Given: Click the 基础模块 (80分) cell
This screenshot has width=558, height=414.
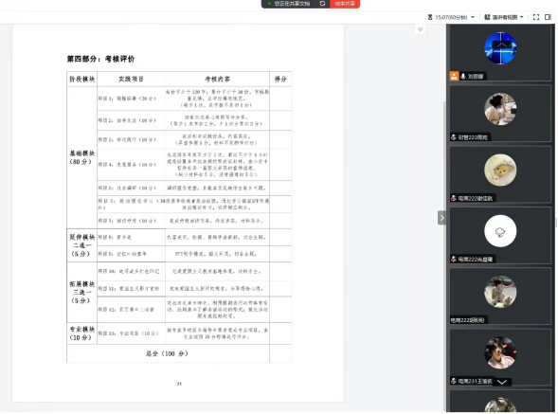Looking at the screenshot, I should pyautogui.click(x=81, y=157).
